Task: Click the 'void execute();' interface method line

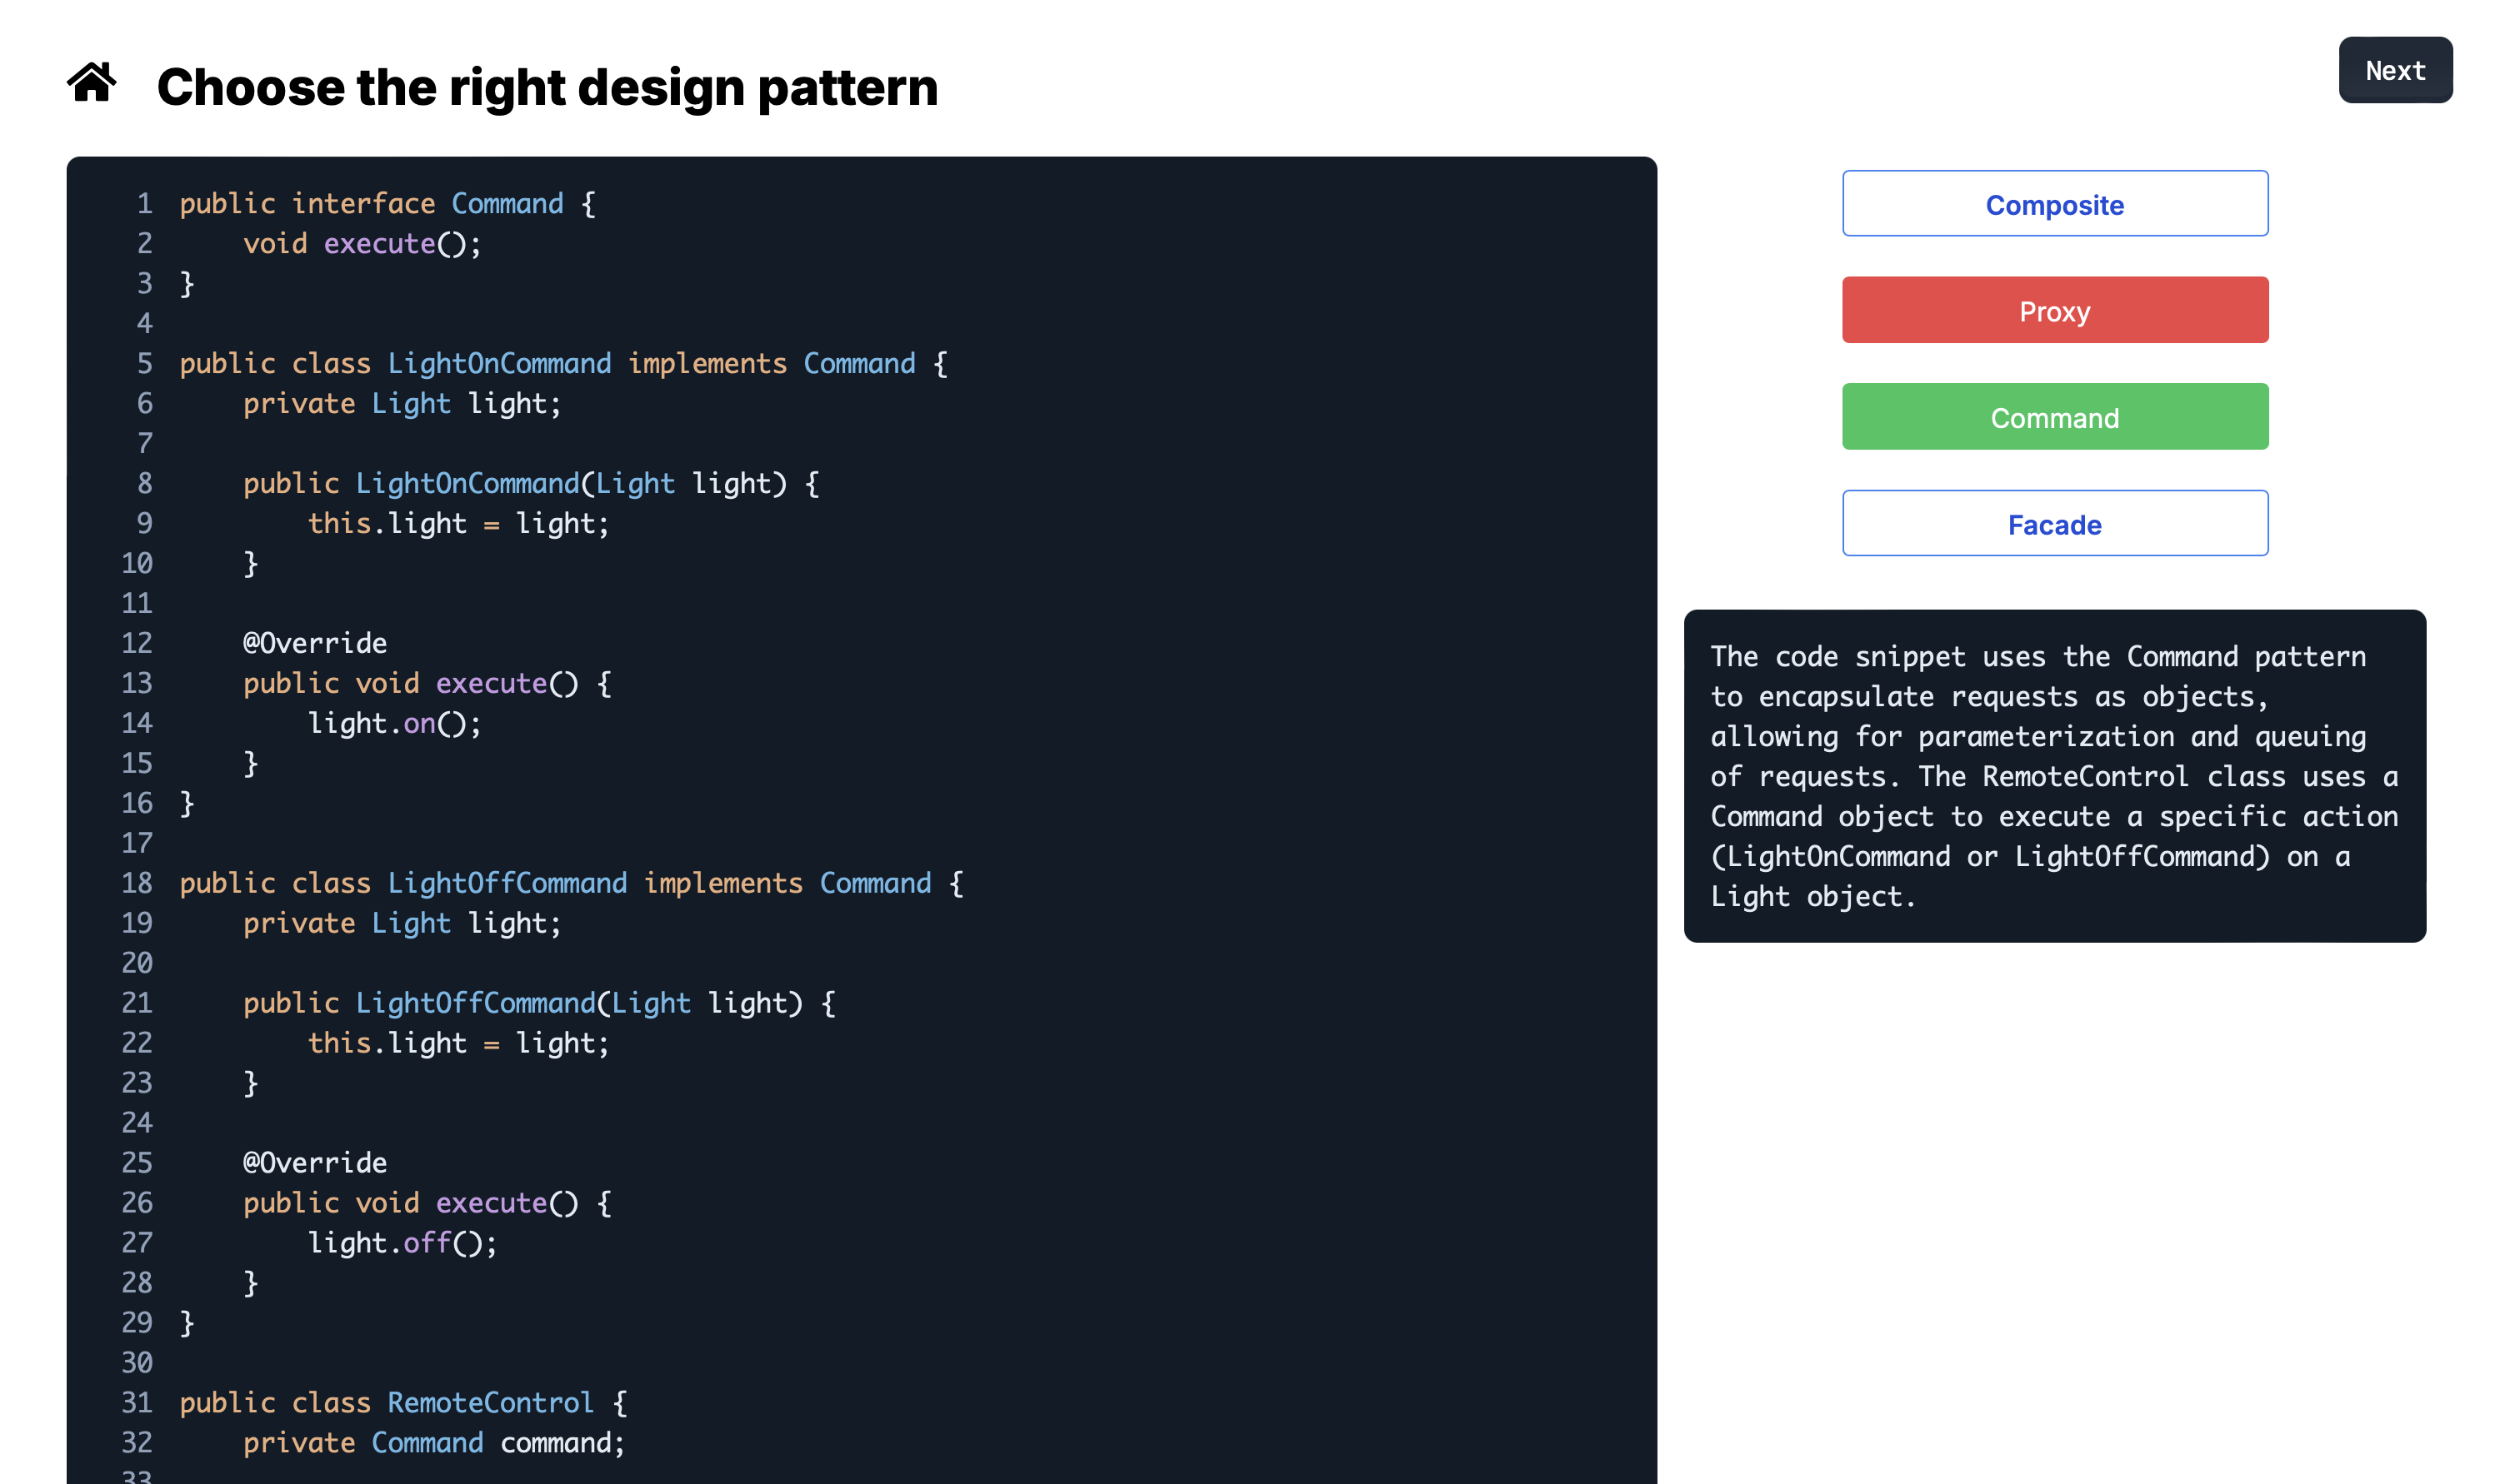Action: pos(362,244)
